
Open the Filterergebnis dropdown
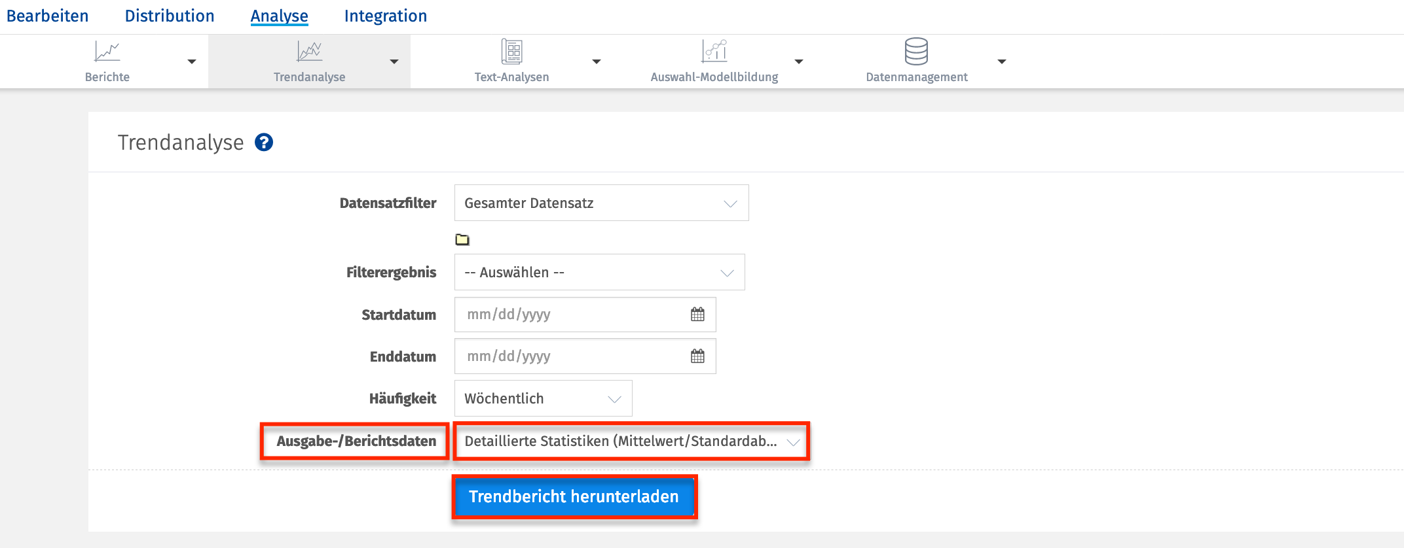pyautogui.click(x=599, y=273)
